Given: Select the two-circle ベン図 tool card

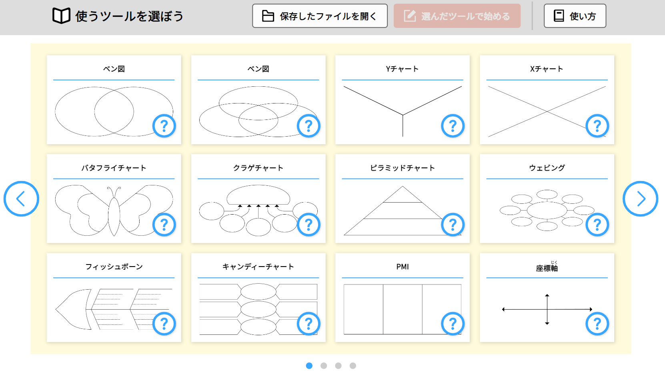Looking at the screenshot, I should tap(114, 100).
